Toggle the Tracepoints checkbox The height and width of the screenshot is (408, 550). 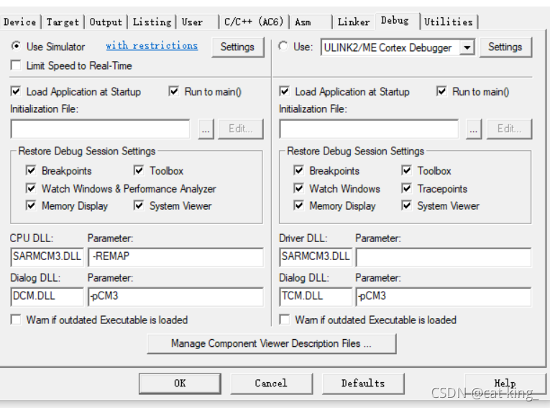click(x=406, y=188)
